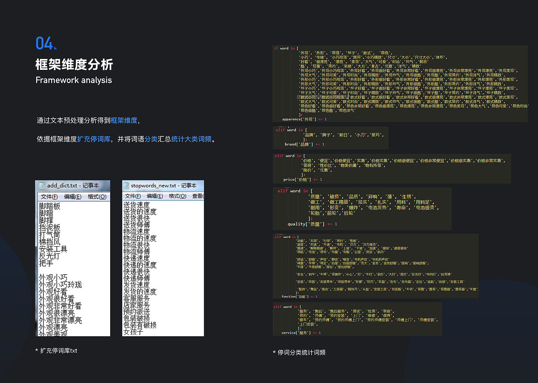
Task: Click the line 客服服务 in stopwords_new.txt
Action: coord(136,298)
